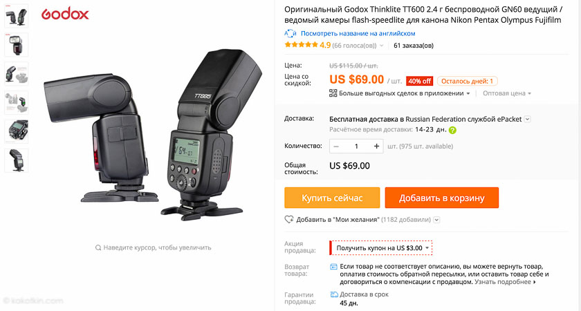
Task: Click the Godox logo
Action: (x=65, y=14)
